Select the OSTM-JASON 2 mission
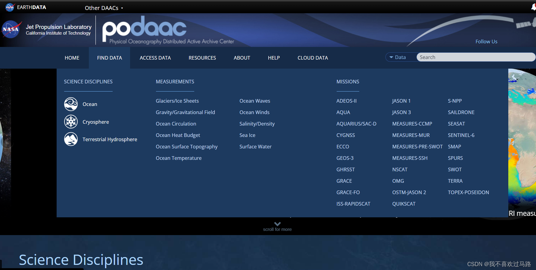 click(x=409, y=192)
